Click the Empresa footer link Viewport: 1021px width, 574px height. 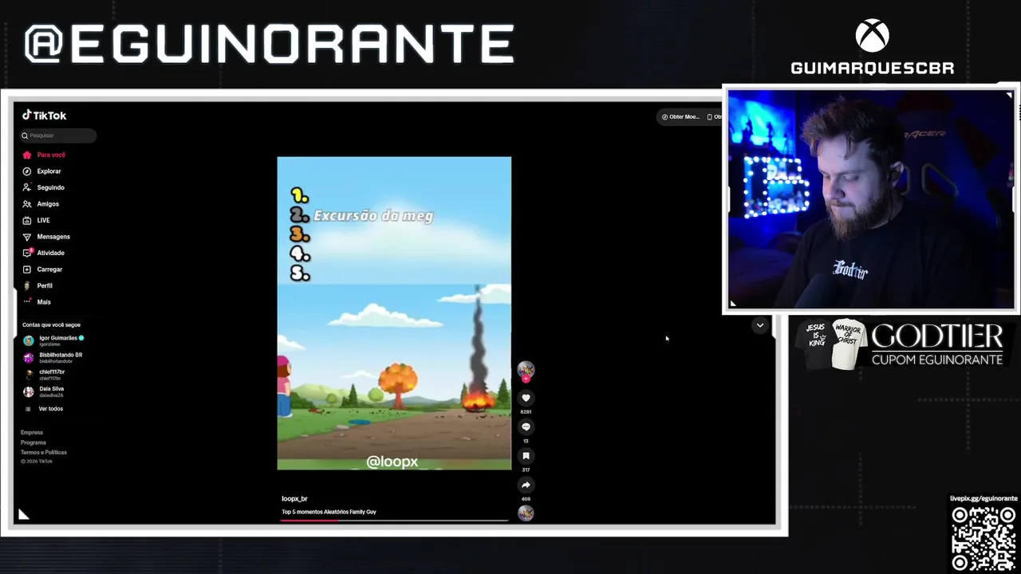tap(32, 432)
